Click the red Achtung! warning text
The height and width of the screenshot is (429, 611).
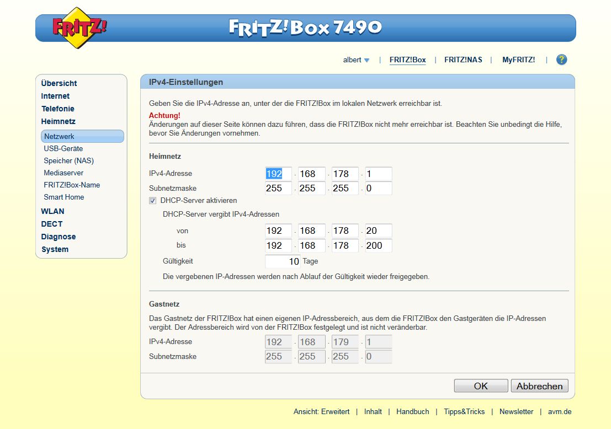pyautogui.click(x=164, y=115)
